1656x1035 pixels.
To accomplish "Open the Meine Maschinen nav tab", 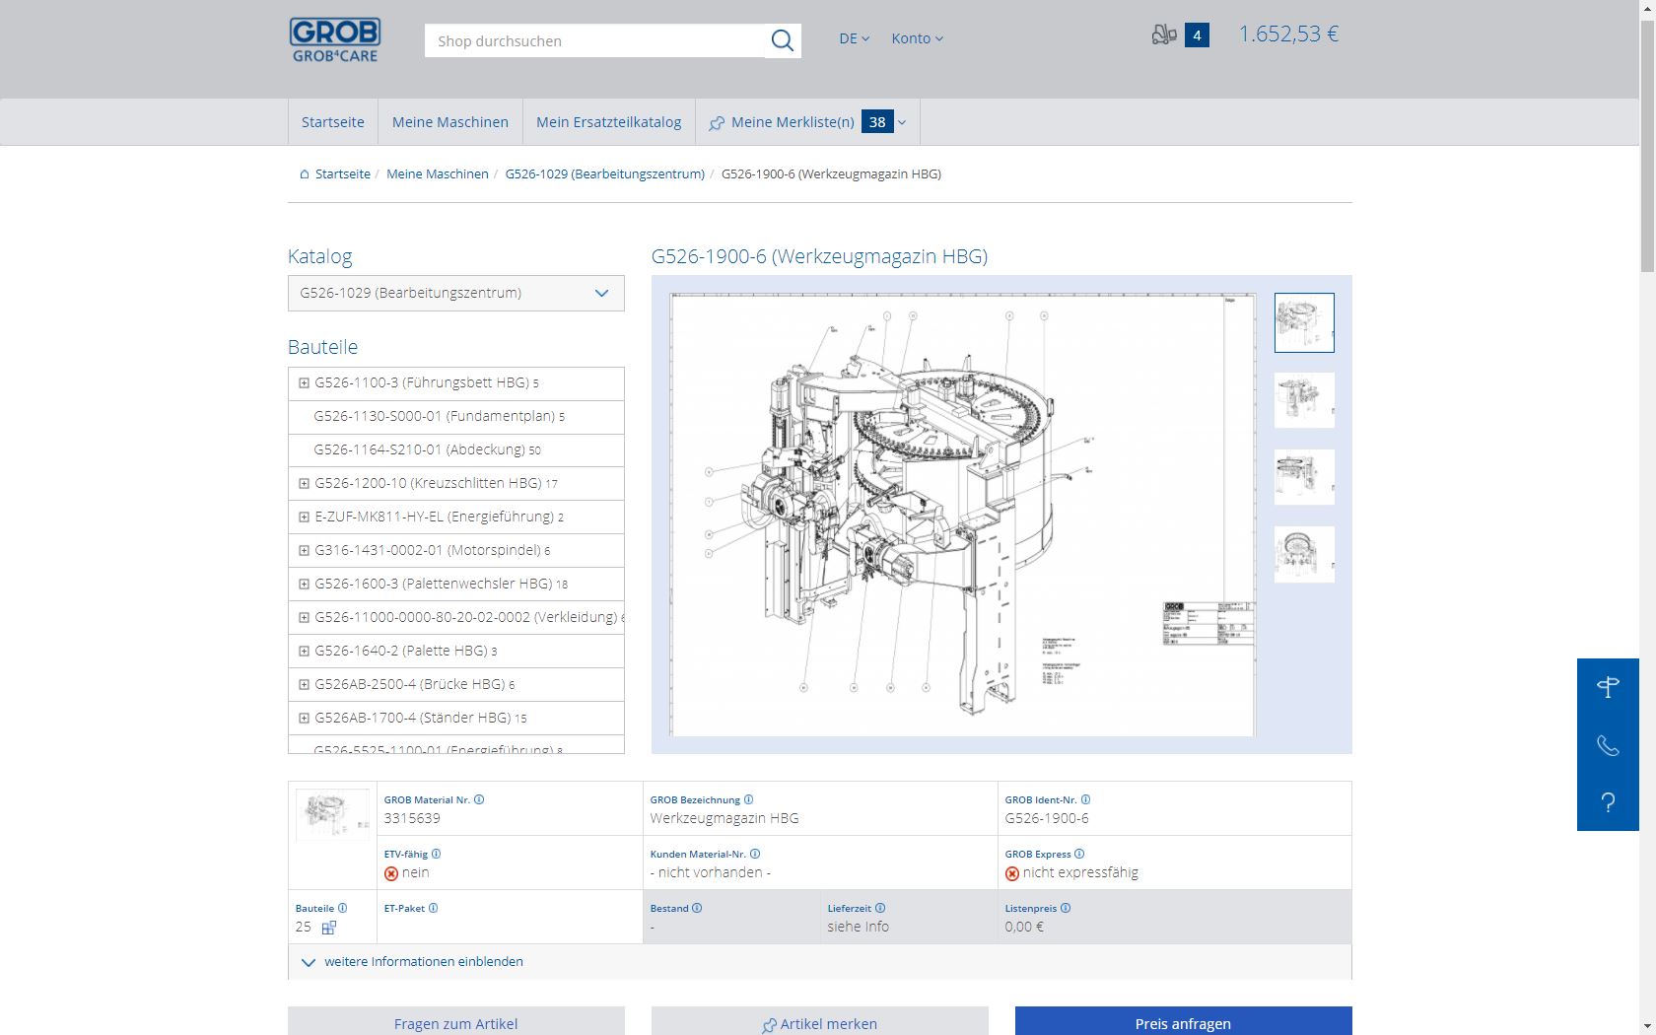I will [450, 122].
